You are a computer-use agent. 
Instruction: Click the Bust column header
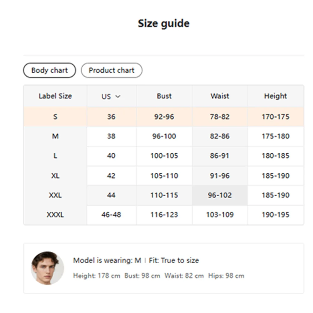[x=164, y=96]
